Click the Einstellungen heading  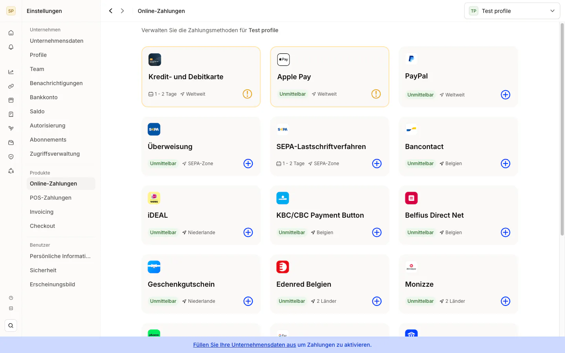click(44, 11)
